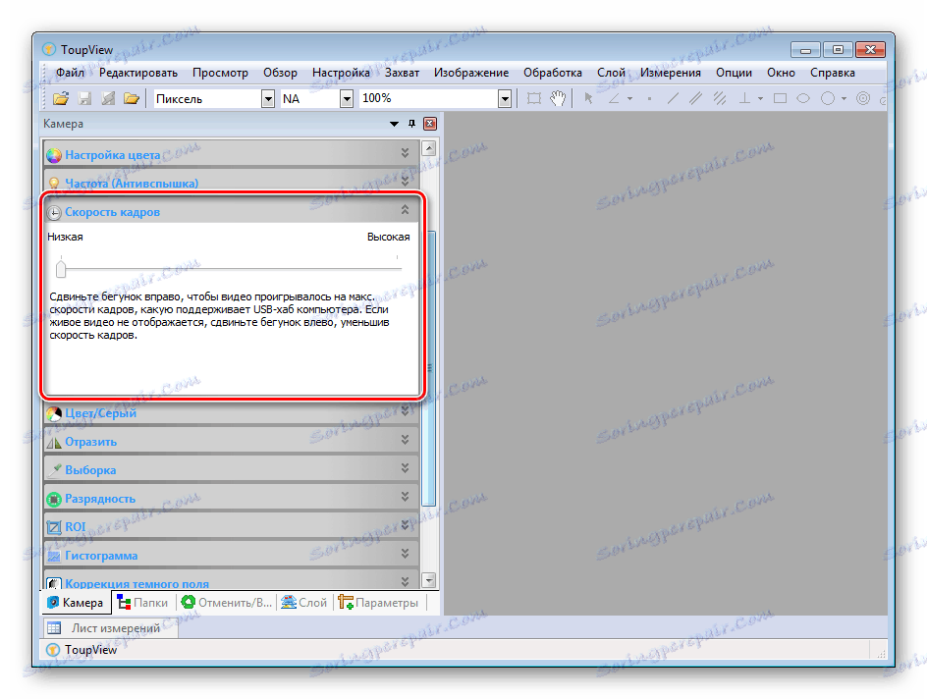
Task: Click the Browse folder toolbar icon
Action: [132, 99]
